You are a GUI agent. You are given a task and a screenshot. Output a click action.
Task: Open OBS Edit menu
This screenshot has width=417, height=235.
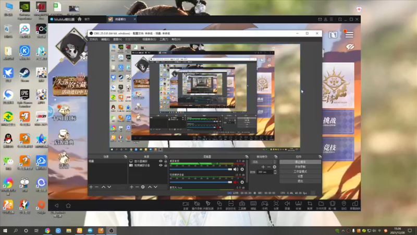[x=105, y=40]
